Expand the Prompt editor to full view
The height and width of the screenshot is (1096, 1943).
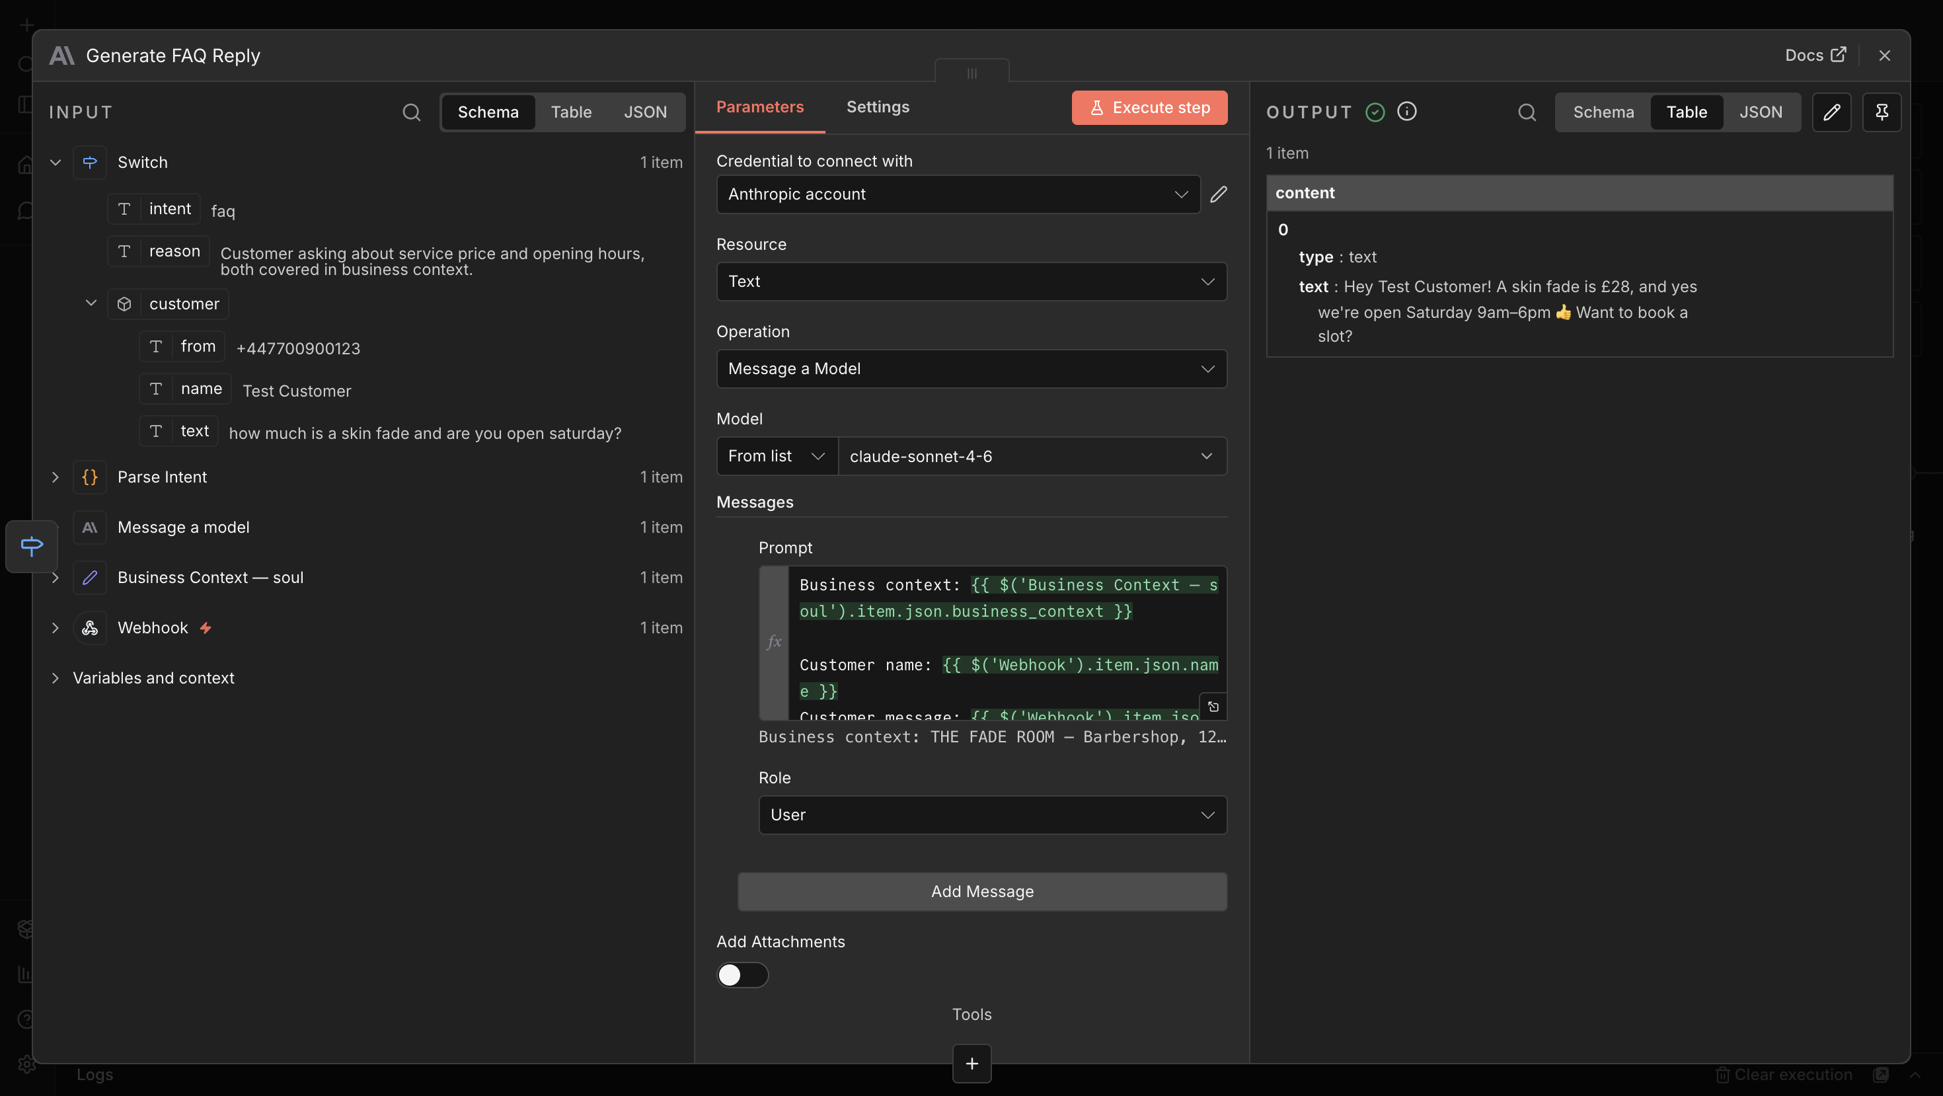(x=1213, y=707)
